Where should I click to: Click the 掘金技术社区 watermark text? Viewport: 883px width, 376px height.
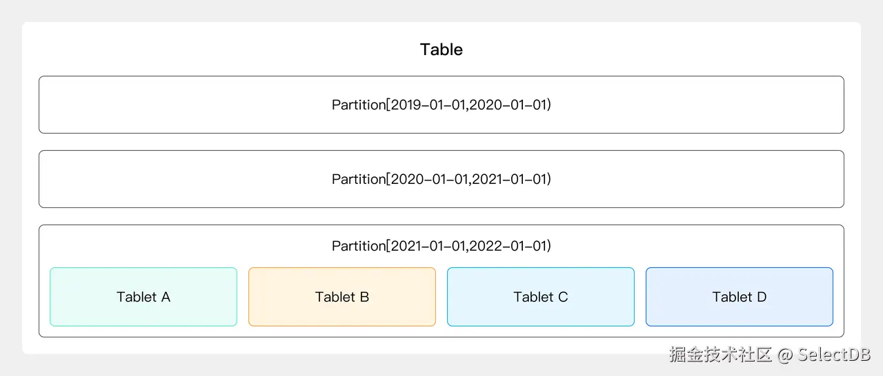[x=720, y=355]
